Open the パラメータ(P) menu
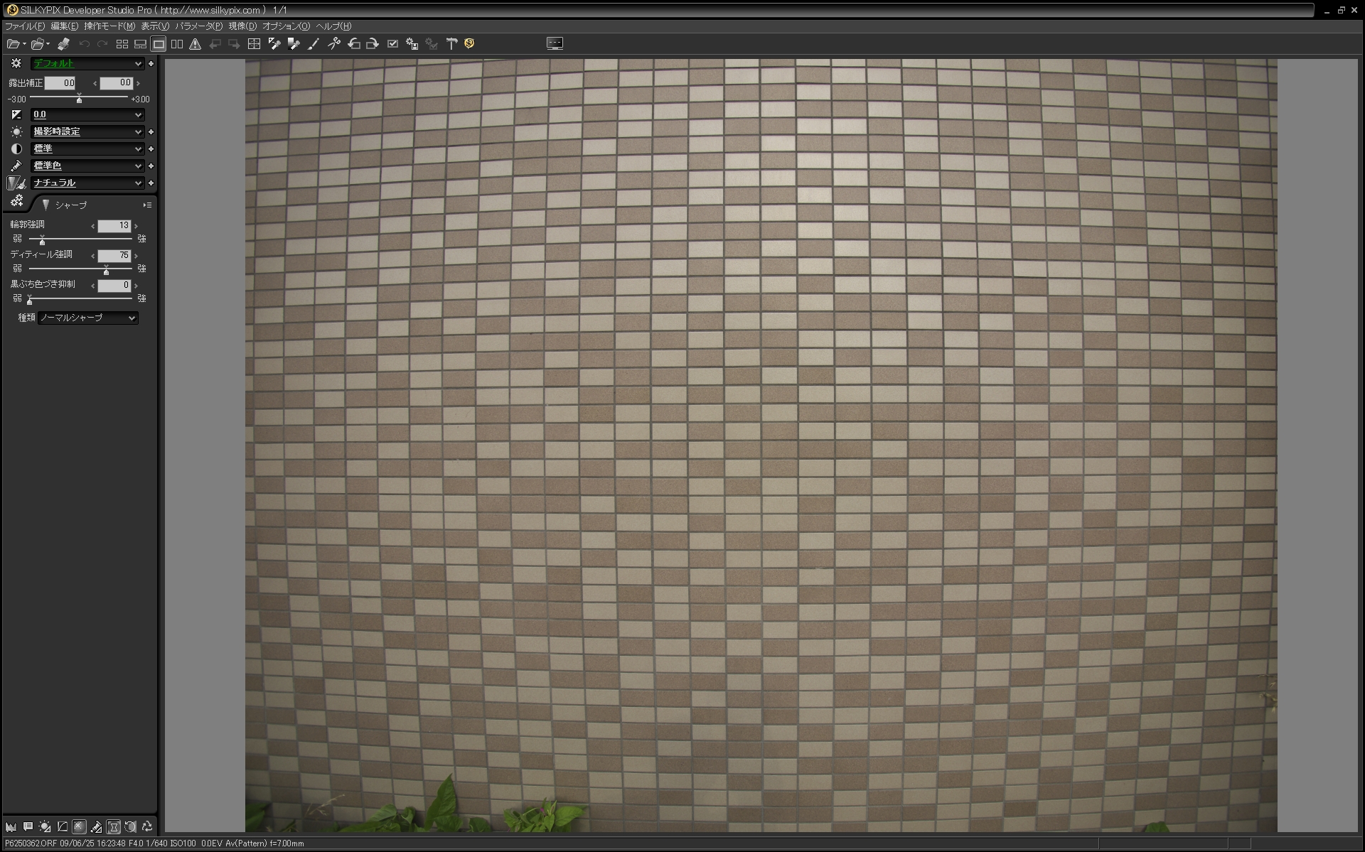Viewport: 1365px width, 852px height. [x=198, y=26]
